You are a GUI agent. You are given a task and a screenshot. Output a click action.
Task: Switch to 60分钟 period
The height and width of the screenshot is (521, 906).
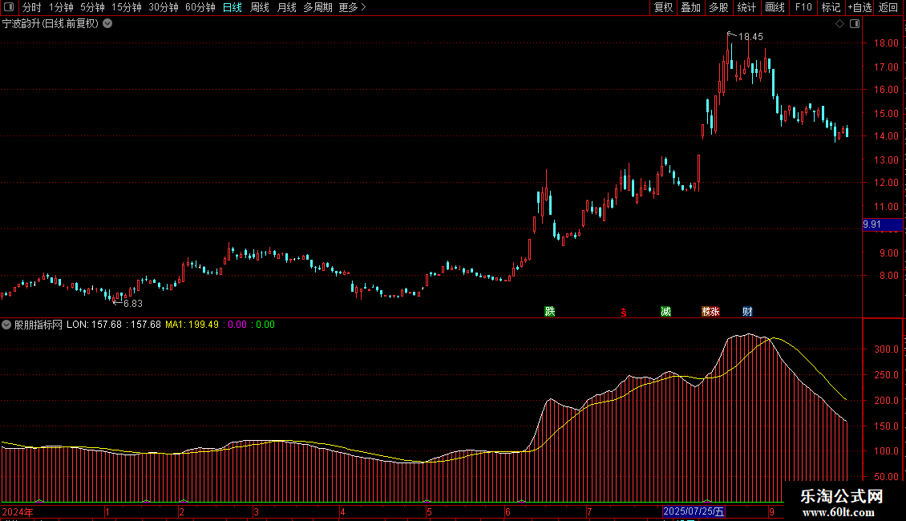coord(200,7)
